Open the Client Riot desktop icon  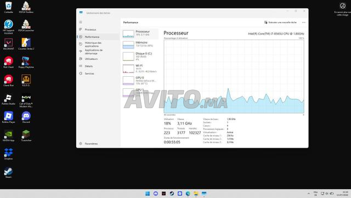(9, 81)
